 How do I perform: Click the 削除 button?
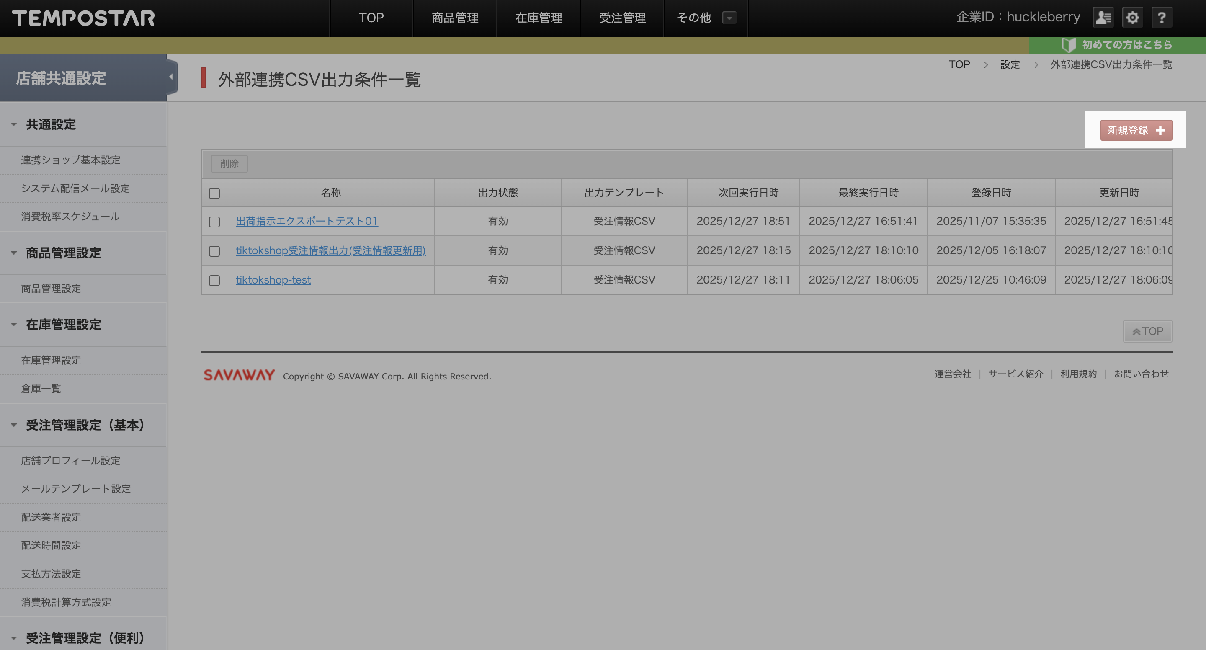pyautogui.click(x=229, y=163)
